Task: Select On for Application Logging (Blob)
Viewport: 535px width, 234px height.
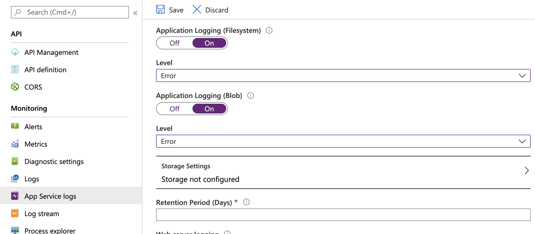Action: coord(209,109)
